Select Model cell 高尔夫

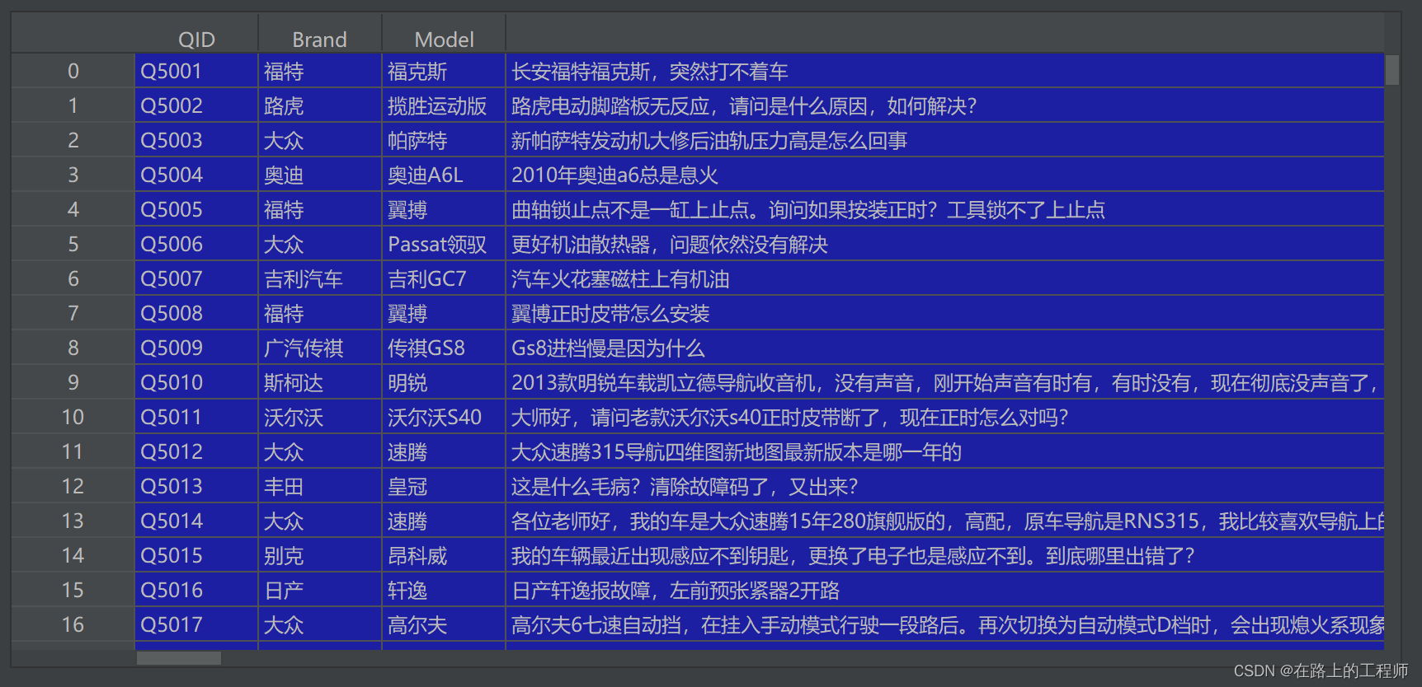pyautogui.click(x=444, y=625)
